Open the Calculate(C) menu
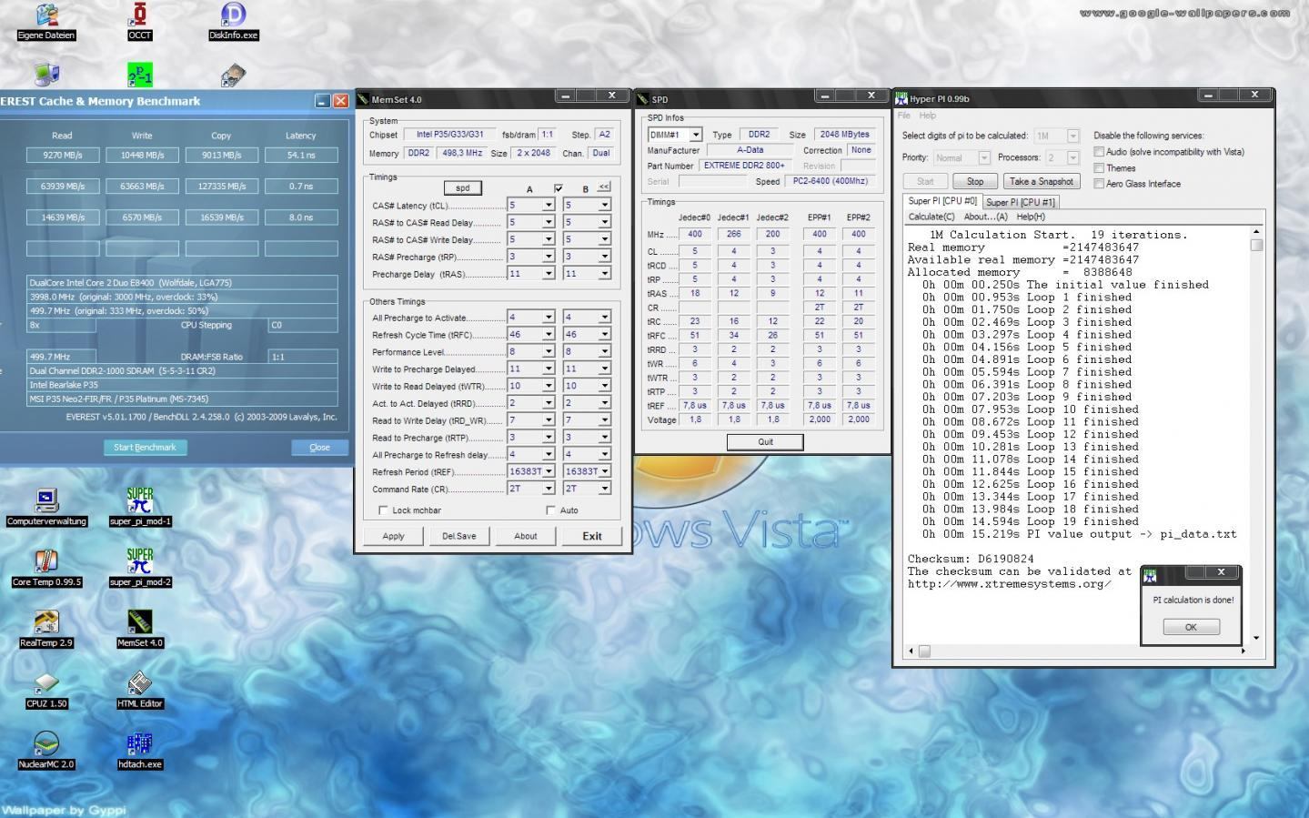1309x818 pixels. click(x=931, y=217)
